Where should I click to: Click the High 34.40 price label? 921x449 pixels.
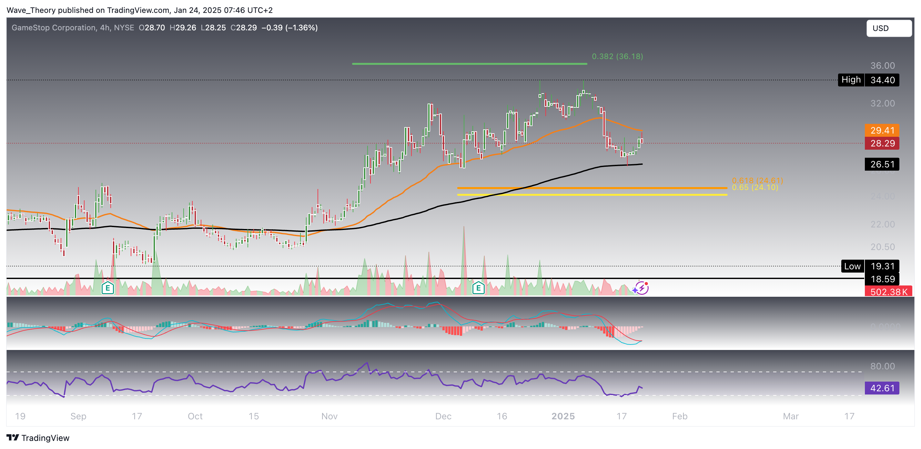(x=868, y=80)
